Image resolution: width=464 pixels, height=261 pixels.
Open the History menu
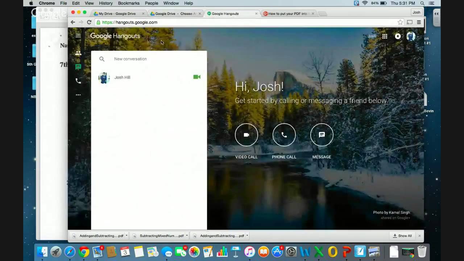[106, 3]
